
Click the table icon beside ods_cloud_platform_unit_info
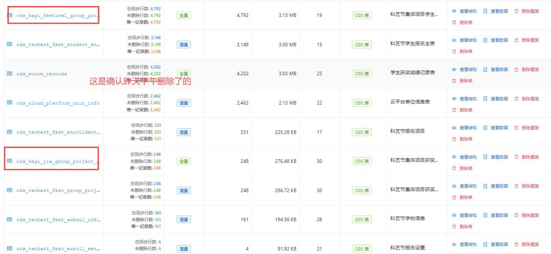(10, 103)
